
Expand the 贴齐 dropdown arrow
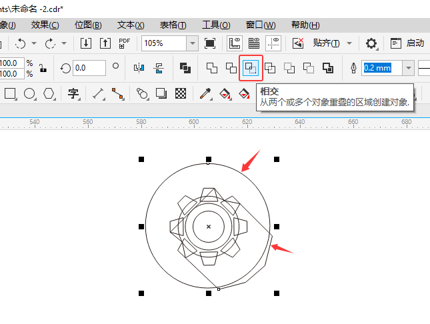[x=349, y=43]
